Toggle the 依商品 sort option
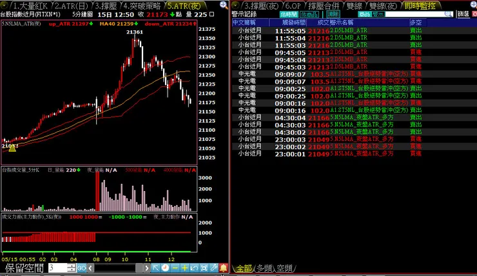The width and height of the screenshot is (477, 276). (309, 14)
